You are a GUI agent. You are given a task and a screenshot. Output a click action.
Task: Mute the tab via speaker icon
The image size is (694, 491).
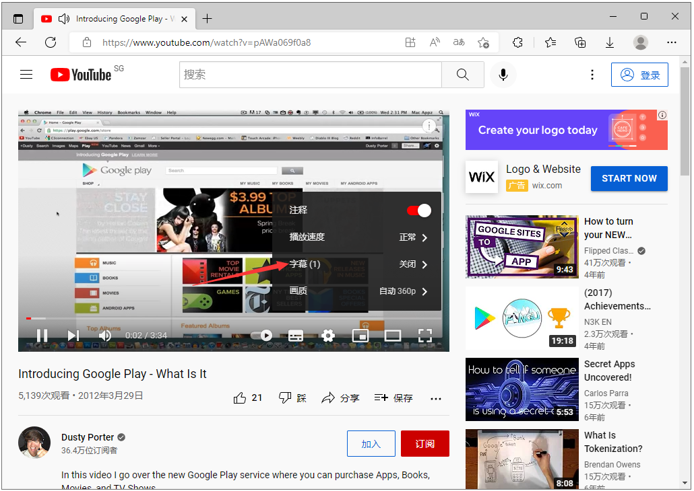(x=64, y=19)
